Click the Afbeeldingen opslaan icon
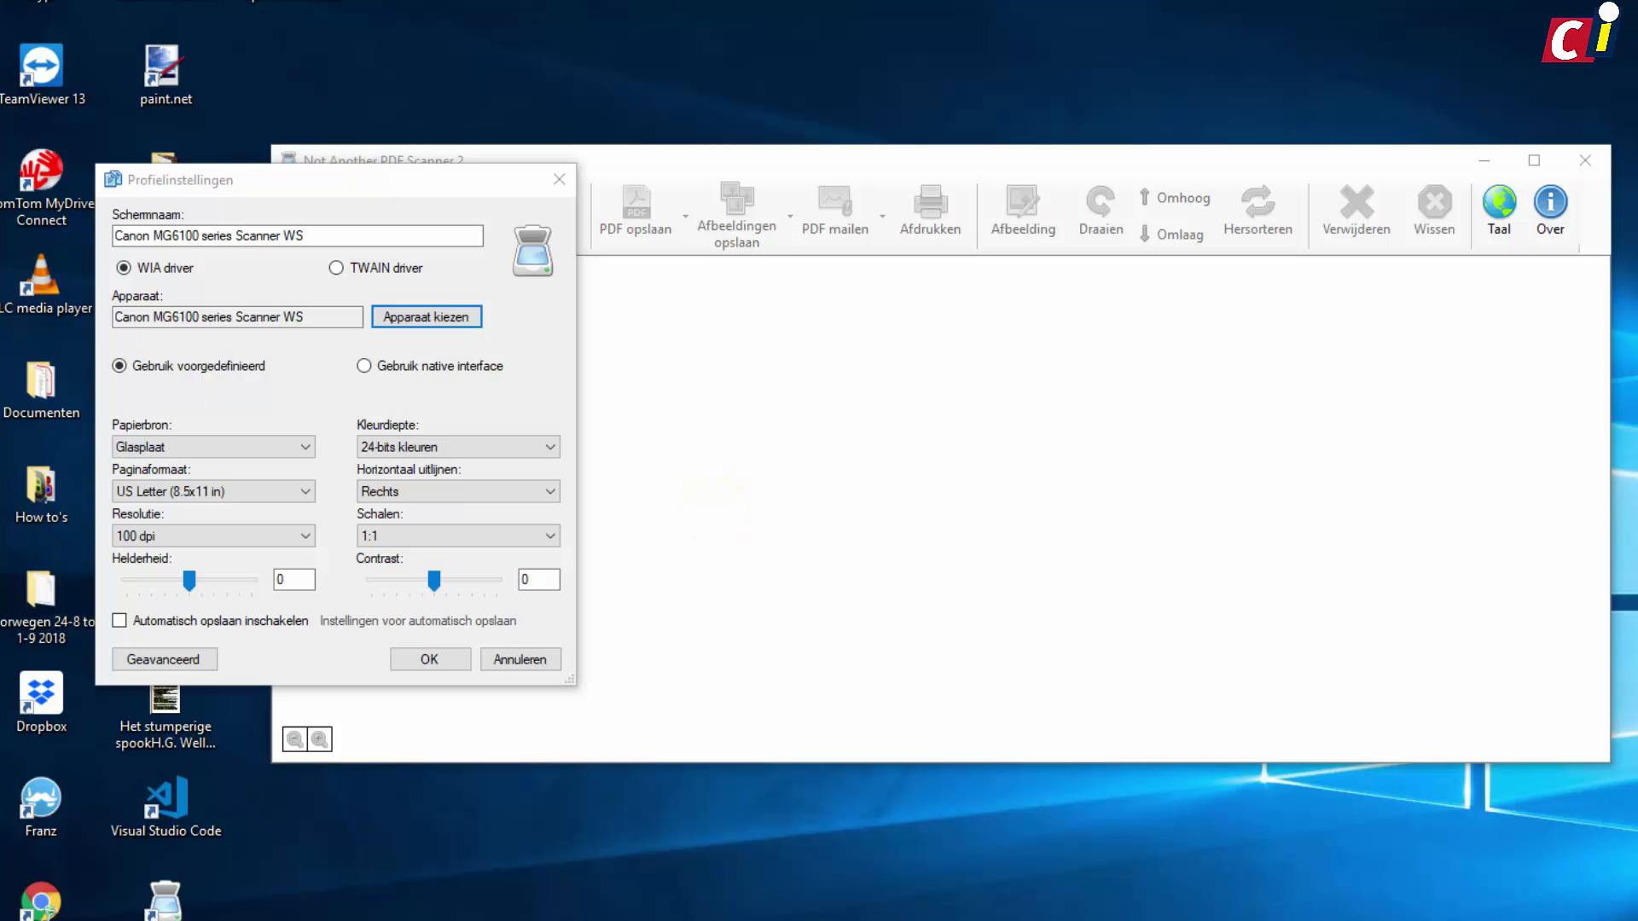The image size is (1638, 921). [736, 200]
